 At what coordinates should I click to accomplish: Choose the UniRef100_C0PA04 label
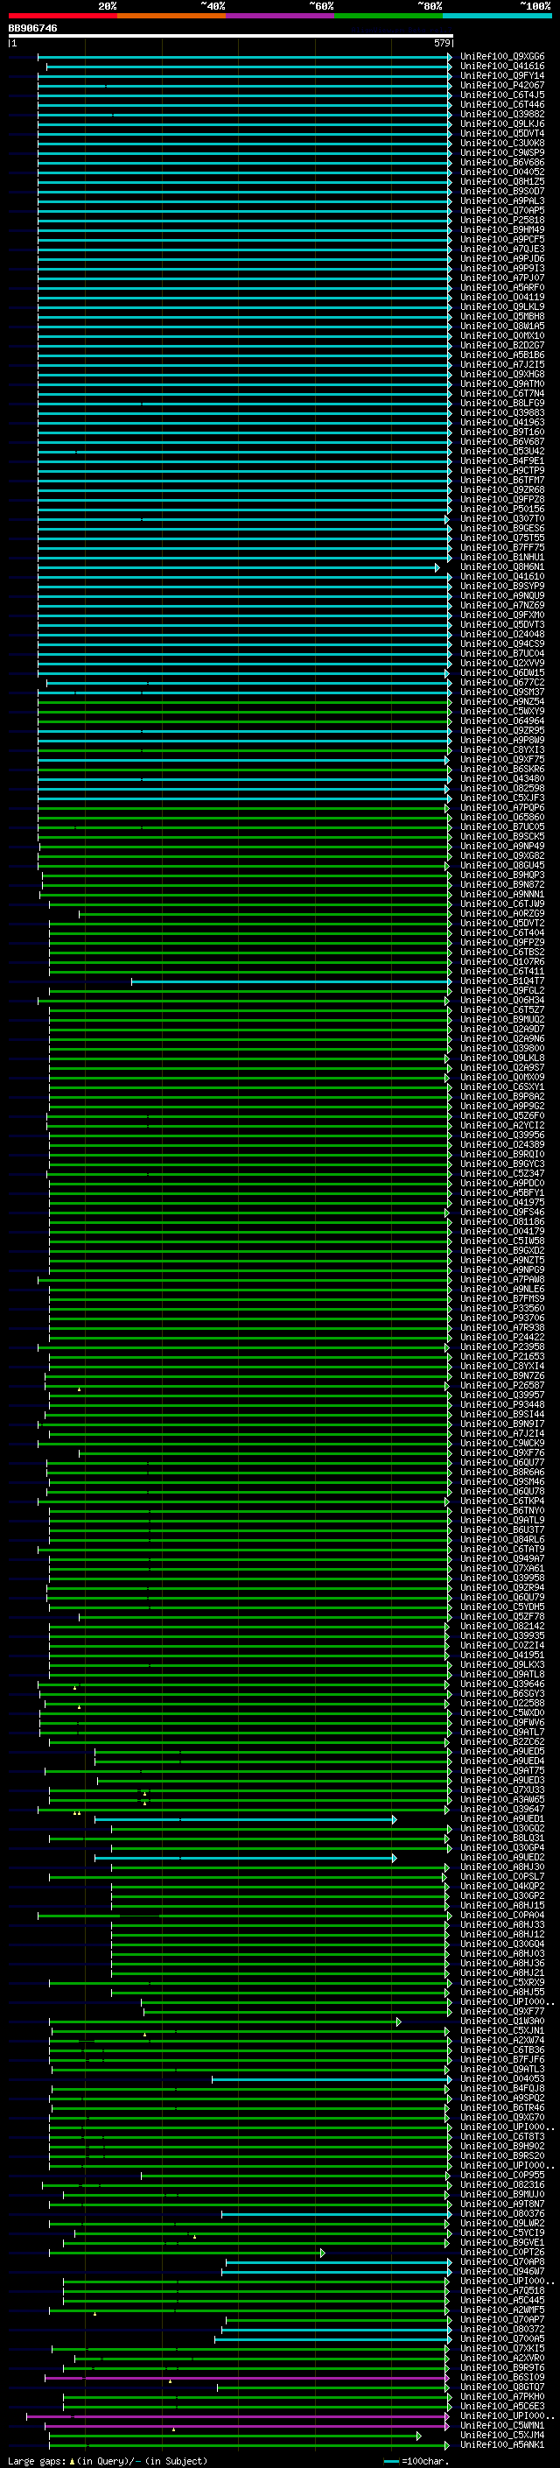tap(502, 1916)
